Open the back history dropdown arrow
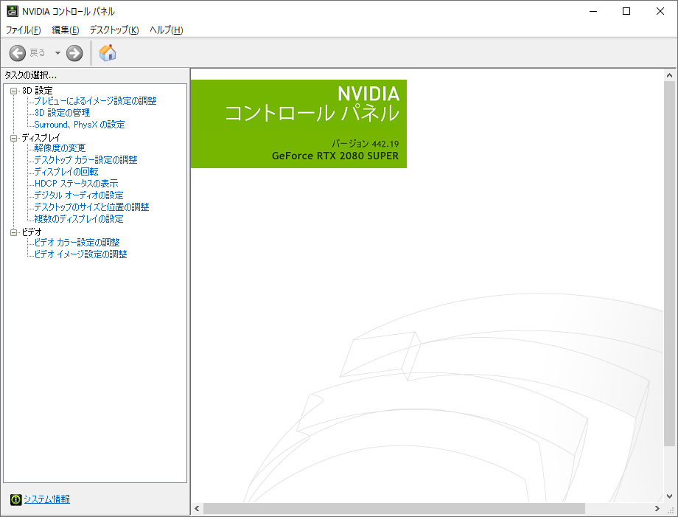This screenshot has width=678, height=517. coord(57,53)
